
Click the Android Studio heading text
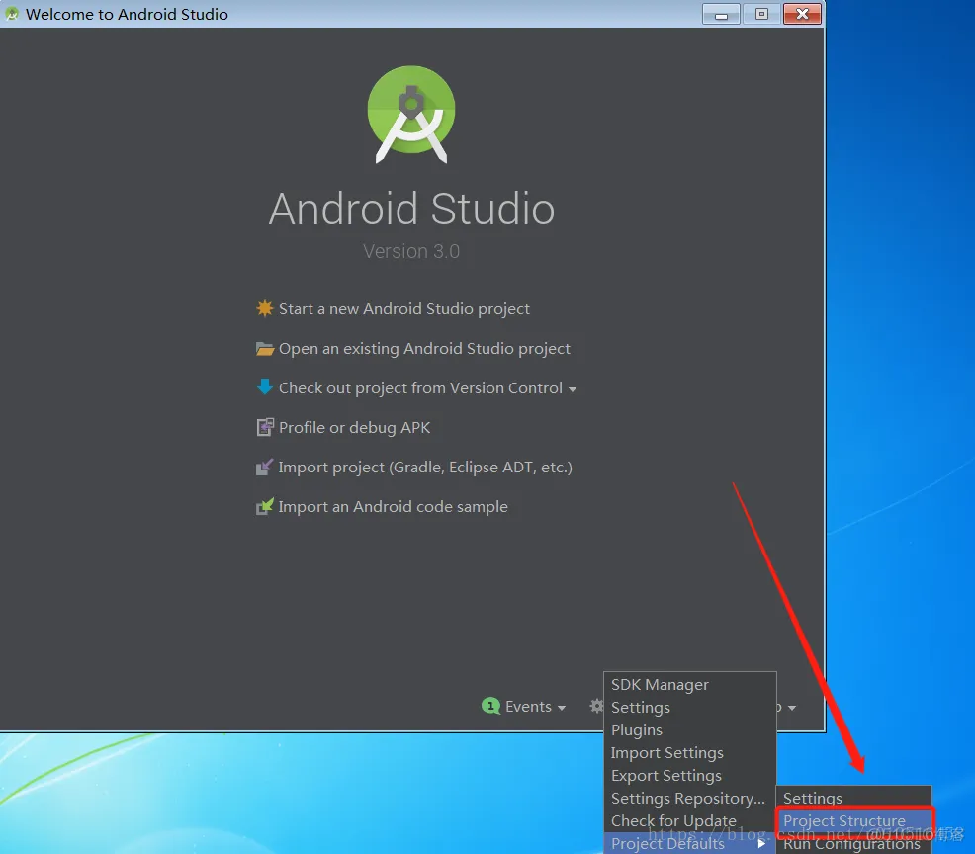(x=411, y=209)
